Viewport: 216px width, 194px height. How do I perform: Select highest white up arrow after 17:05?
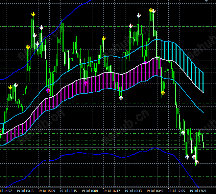pyautogui.click(x=183, y=133)
